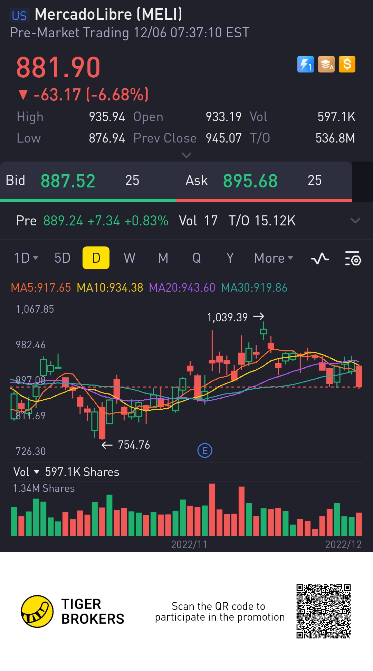
Task: Tap the Pre price 889.24 value
Action: pyautogui.click(x=63, y=221)
